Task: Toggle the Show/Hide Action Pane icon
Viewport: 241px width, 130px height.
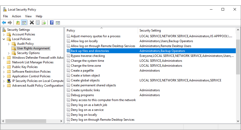Action: [x=58, y=23]
